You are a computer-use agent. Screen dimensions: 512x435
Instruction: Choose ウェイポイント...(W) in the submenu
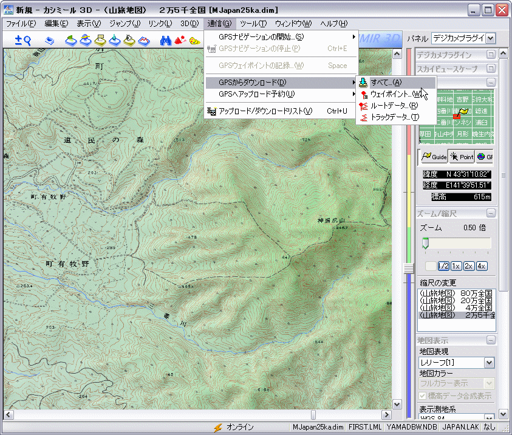click(x=396, y=94)
